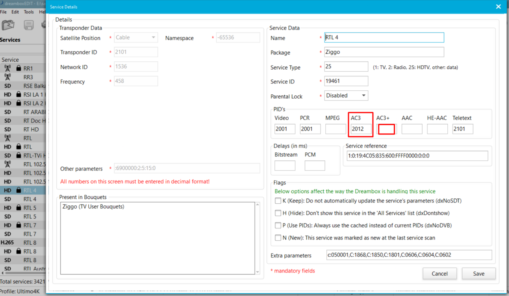This screenshot has height=296, width=509.
Task: Check the P (Use PIDs) checkbox
Action: pyautogui.click(x=278, y=226)
